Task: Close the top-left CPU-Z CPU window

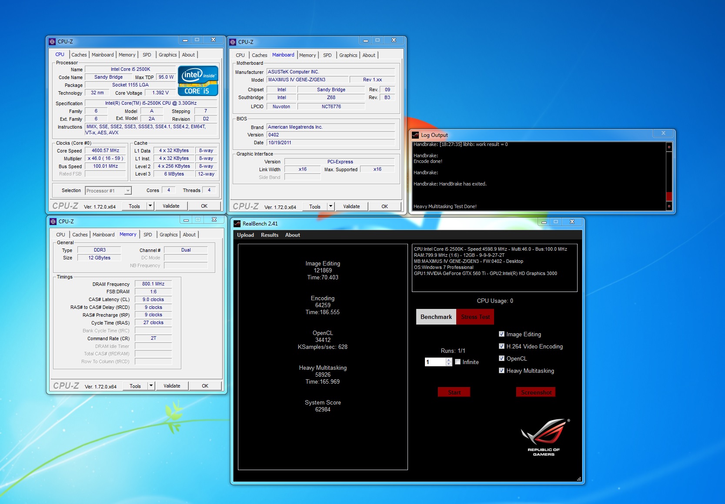Action: click(x=213, y=40)
